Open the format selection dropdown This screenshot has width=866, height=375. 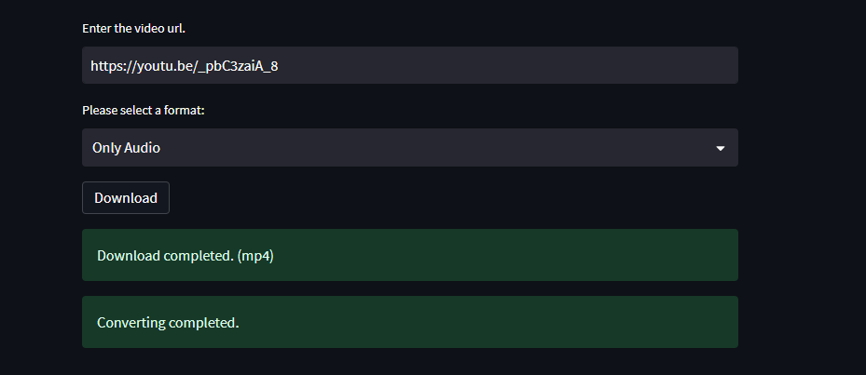[410, 147]
